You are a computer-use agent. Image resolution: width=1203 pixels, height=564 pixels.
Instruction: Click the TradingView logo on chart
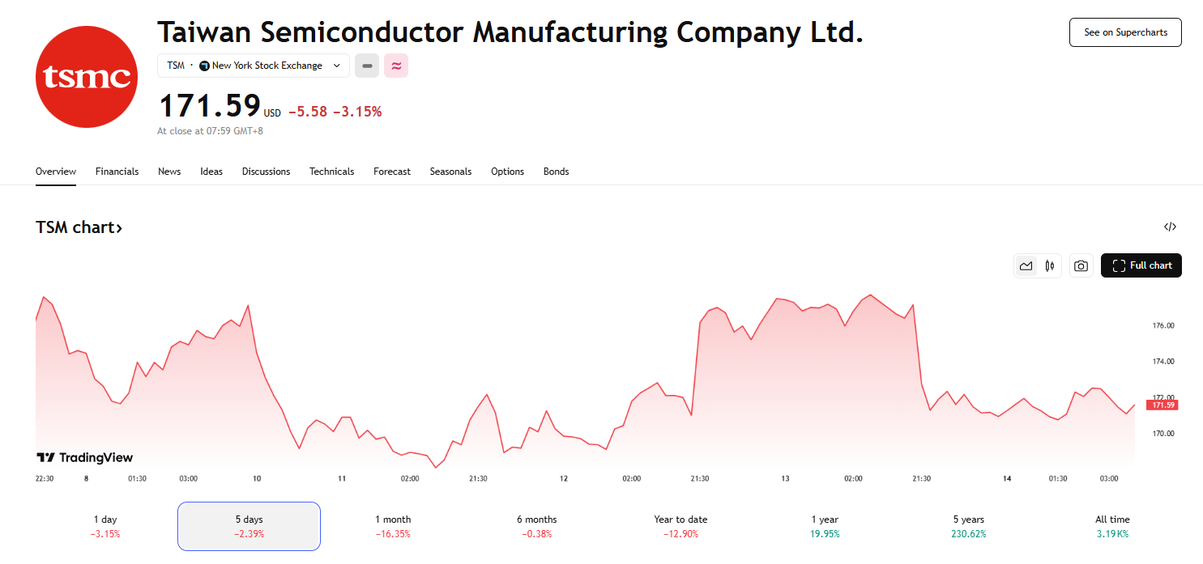pyautogui.click(x=85, y=458)
